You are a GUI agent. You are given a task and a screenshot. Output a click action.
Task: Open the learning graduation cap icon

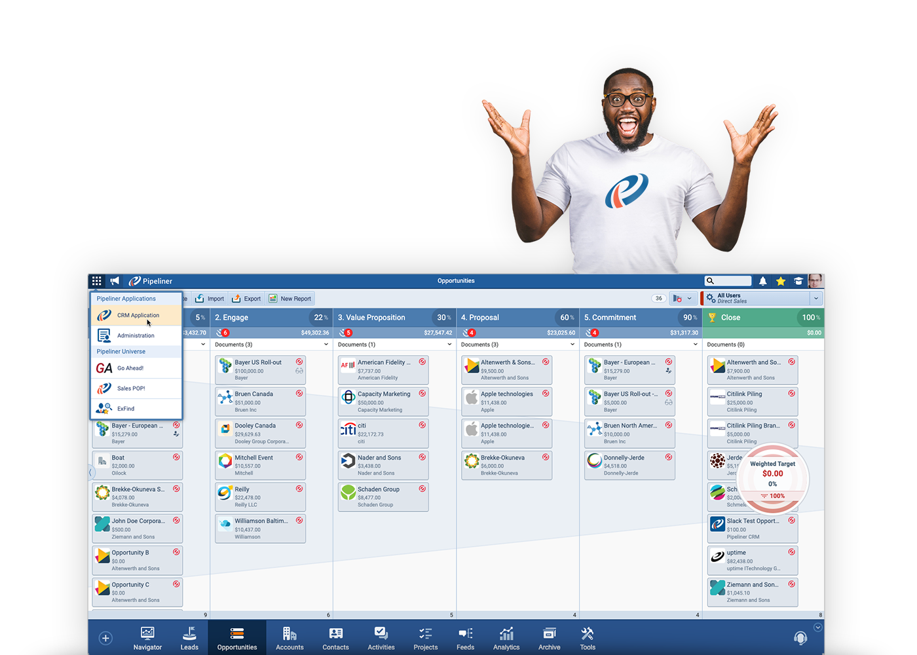pos(798,280)
